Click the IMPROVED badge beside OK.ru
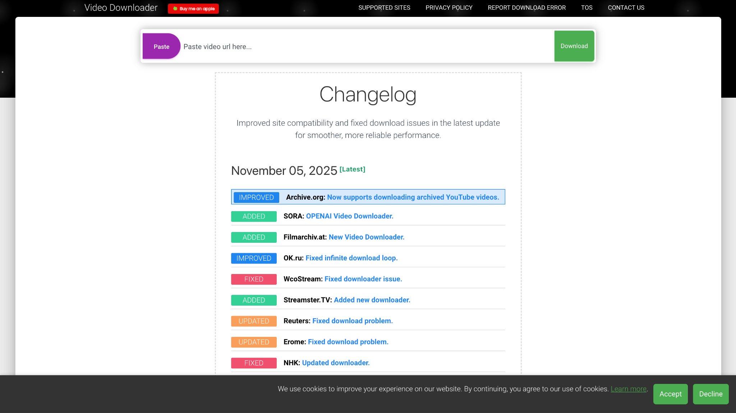 click(x=253, y=258)
